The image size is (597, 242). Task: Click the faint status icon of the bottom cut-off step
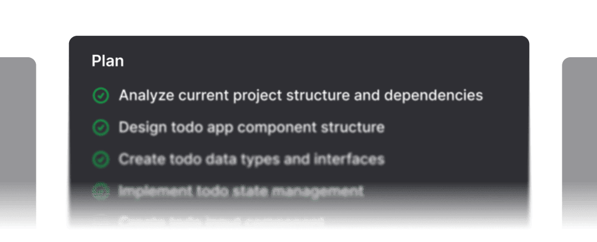click(101, 223)
